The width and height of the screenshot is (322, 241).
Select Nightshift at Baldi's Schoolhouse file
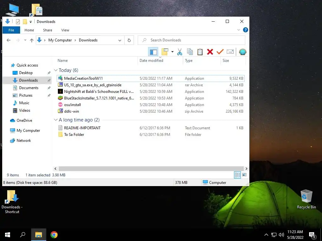[x=151, y=91]
